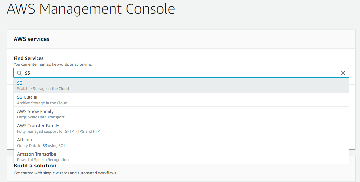This screenshot has width=360, height=182.
Task: Click 'Scalable Storage in the Cloud' description
Action: (x=43, y=89)
